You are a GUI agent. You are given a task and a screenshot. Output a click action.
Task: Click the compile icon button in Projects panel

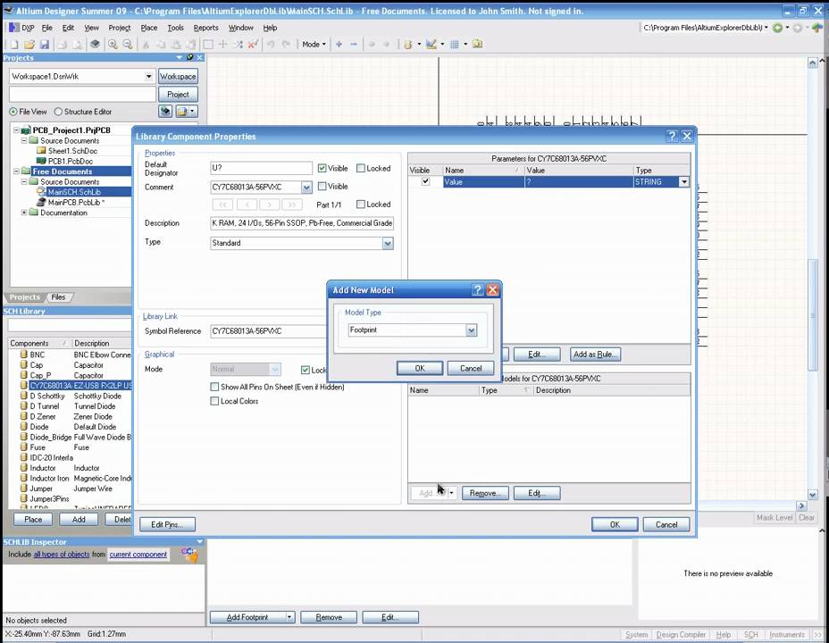pos(165,111)
